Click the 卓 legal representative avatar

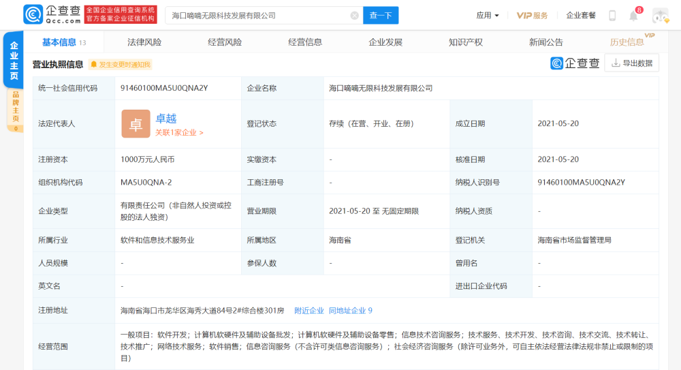136,124
